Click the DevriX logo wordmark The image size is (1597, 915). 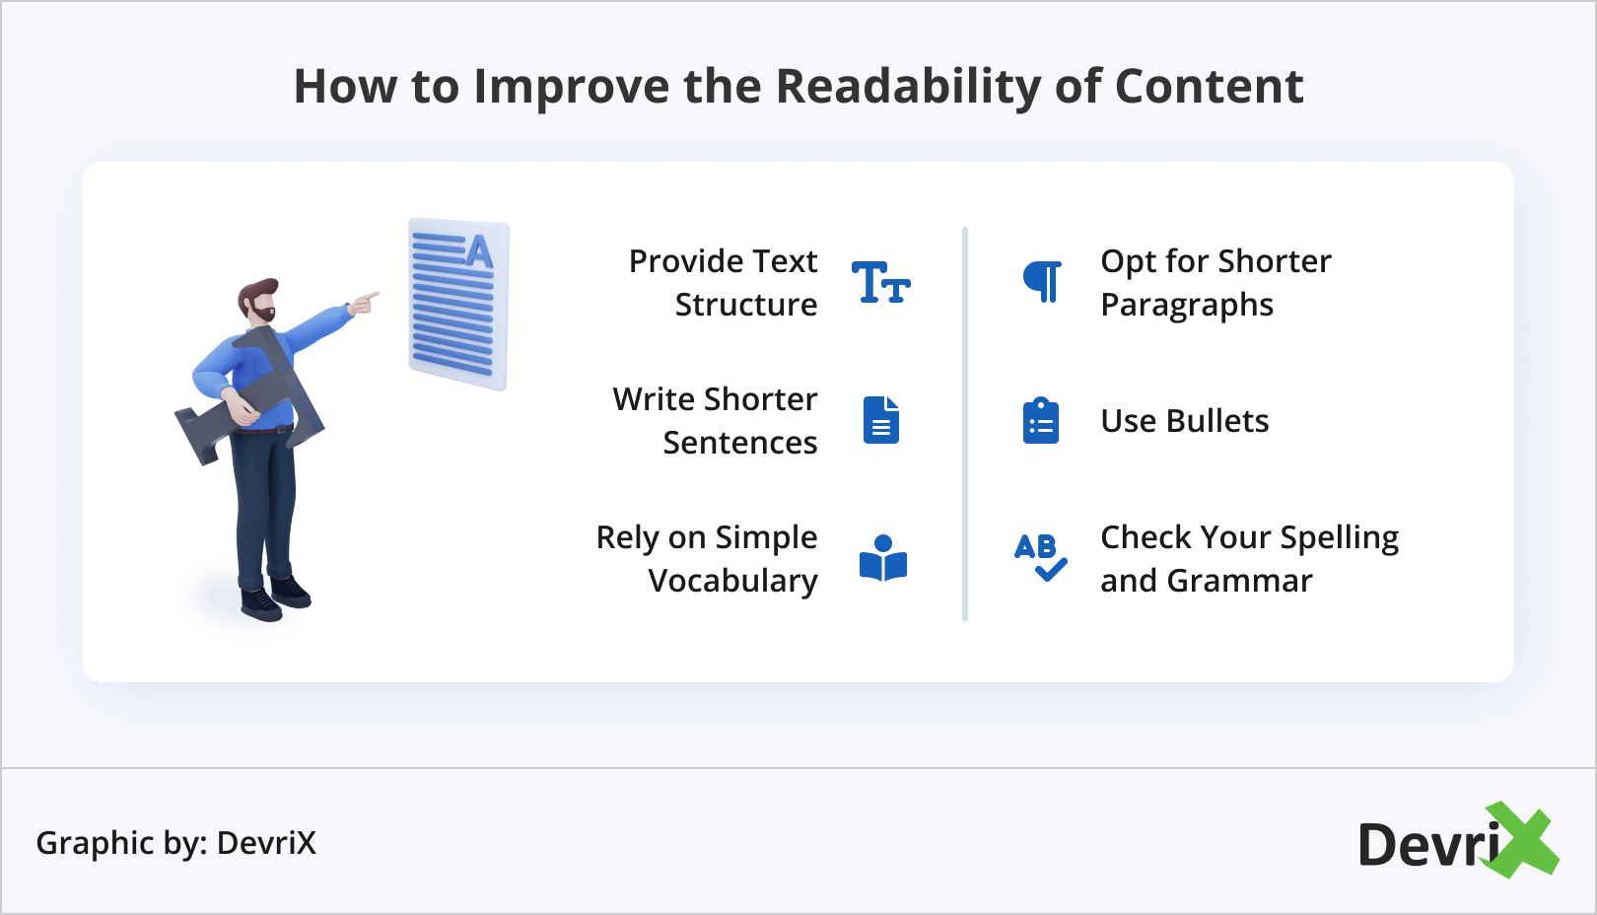pos(1427,845)
